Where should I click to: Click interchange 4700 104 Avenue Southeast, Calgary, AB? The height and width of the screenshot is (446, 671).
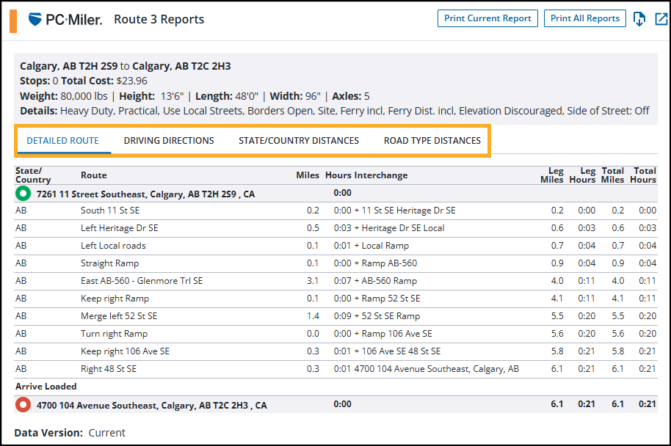[x=437, y=369]
